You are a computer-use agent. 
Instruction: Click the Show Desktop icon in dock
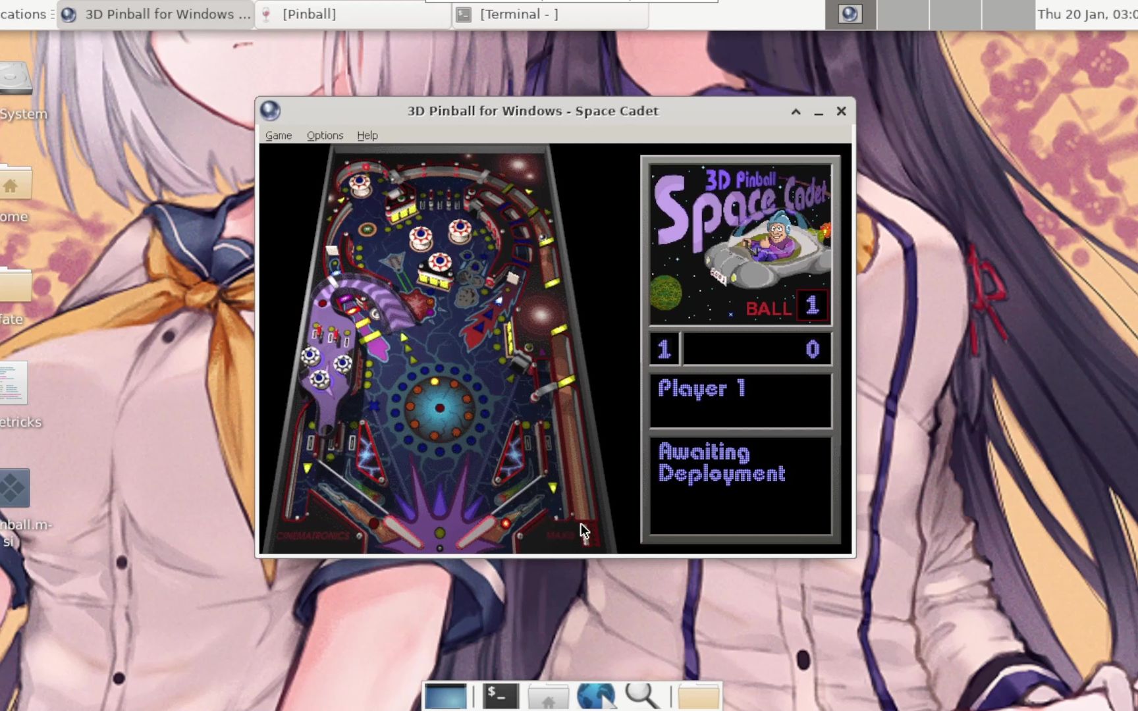[x=445, y=697]
